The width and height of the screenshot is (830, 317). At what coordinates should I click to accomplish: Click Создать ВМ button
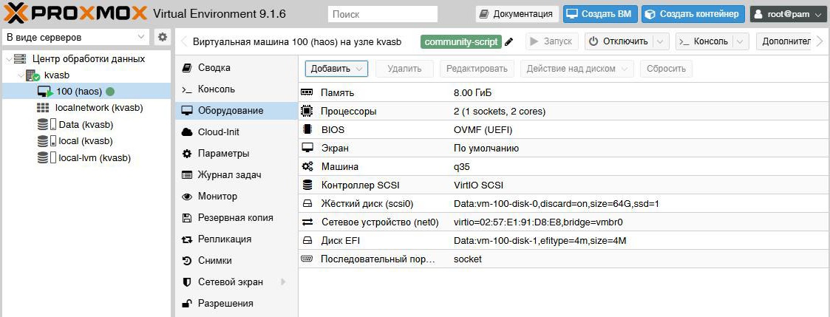tap(600, 14)
